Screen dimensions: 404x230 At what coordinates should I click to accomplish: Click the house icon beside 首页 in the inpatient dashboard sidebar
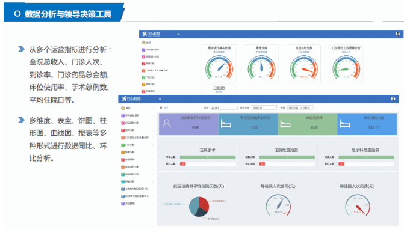pos(123,108)
